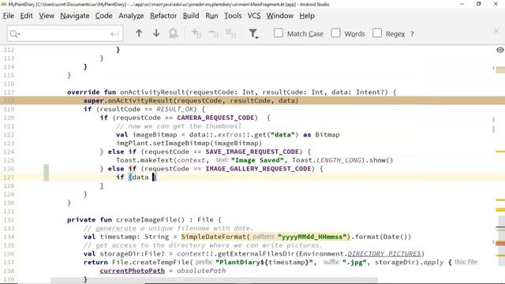Click the search text field
Image resolution: width=505 pixels, height=284 pixels.
65,33
